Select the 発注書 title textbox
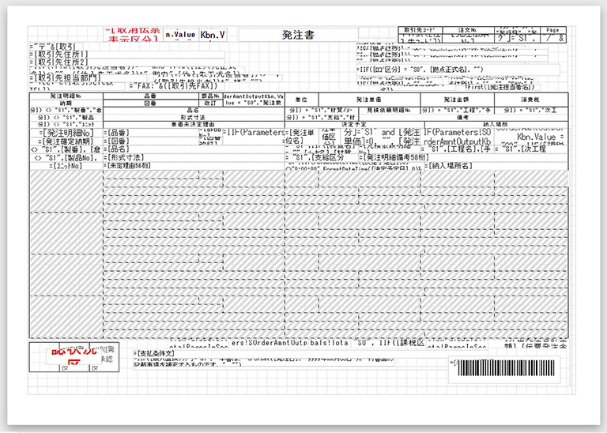Image resolution: width=607 pixels, height=433 pixels. tap(297, 35)
